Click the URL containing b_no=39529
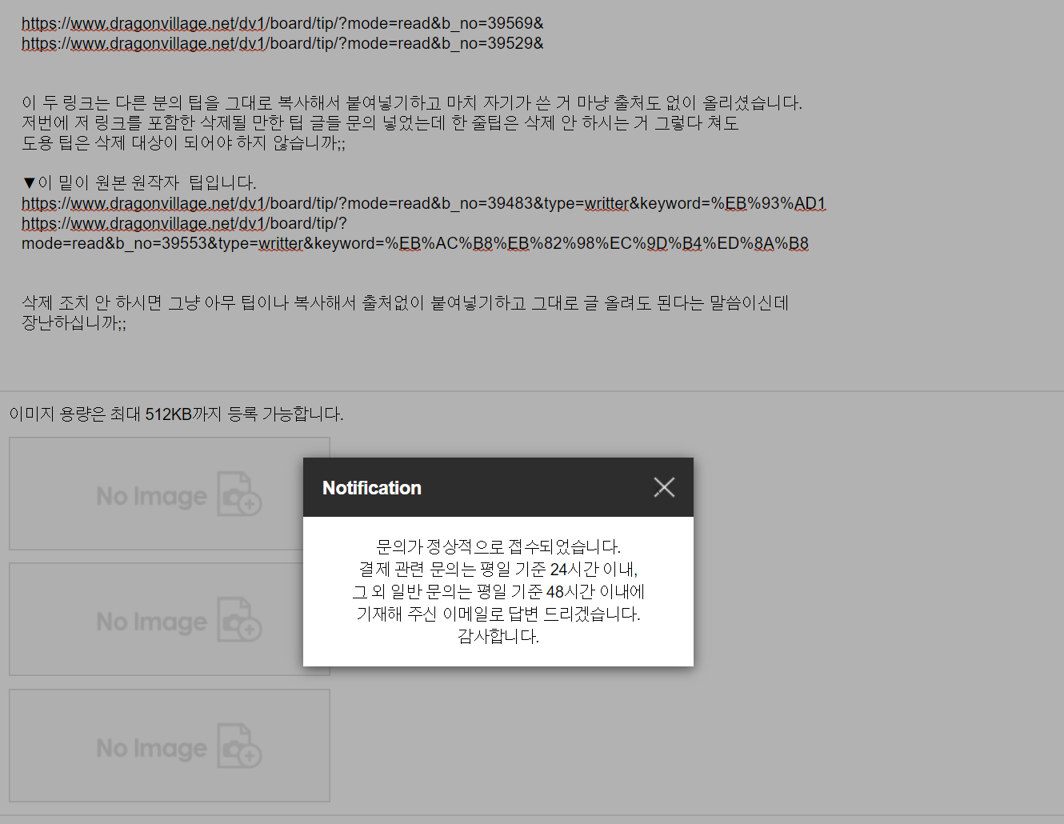Viewport: 1064px width, 824px height. click(x=282, y=43)
